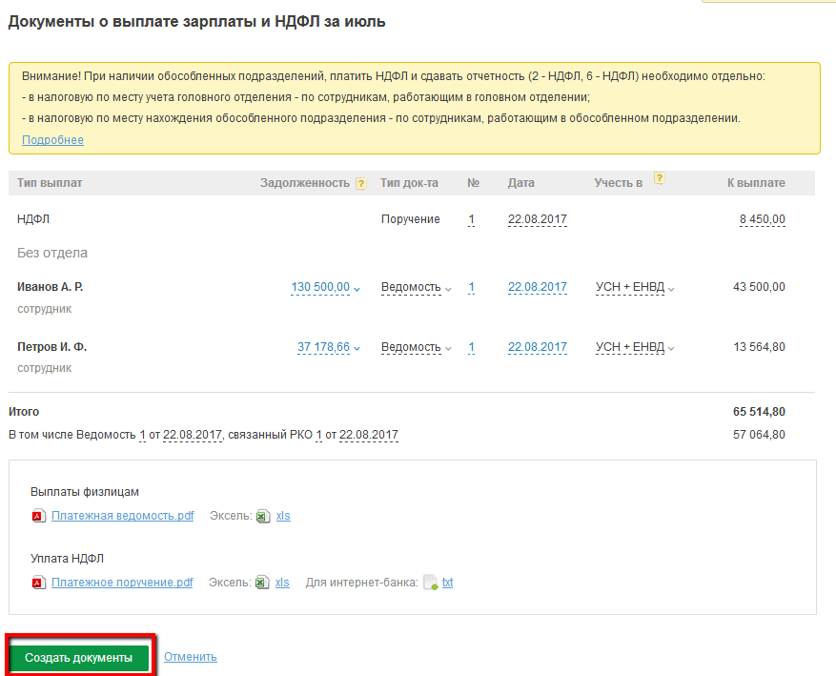The width and height of the screenshot is (836, 676).
Task: Click the Поручение document type text
Action: pos(411,219)
